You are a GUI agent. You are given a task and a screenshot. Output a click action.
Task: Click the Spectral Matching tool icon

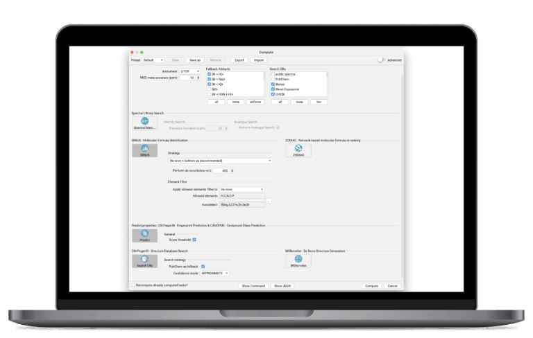coord(144,123)
